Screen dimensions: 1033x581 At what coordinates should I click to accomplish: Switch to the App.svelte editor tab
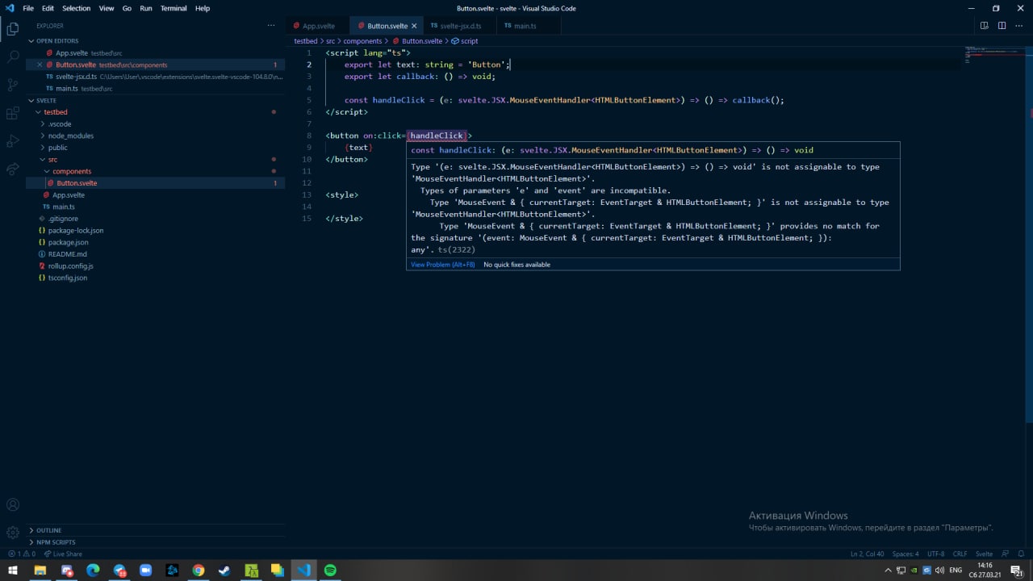click(x=318, y=26)
